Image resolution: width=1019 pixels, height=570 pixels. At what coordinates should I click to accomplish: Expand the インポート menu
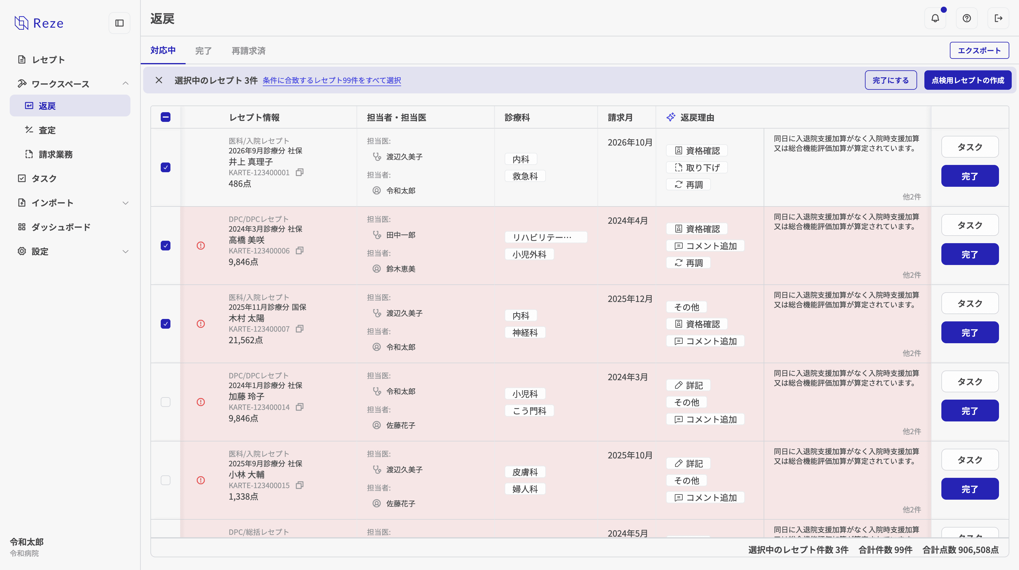[x=125, y=203]
